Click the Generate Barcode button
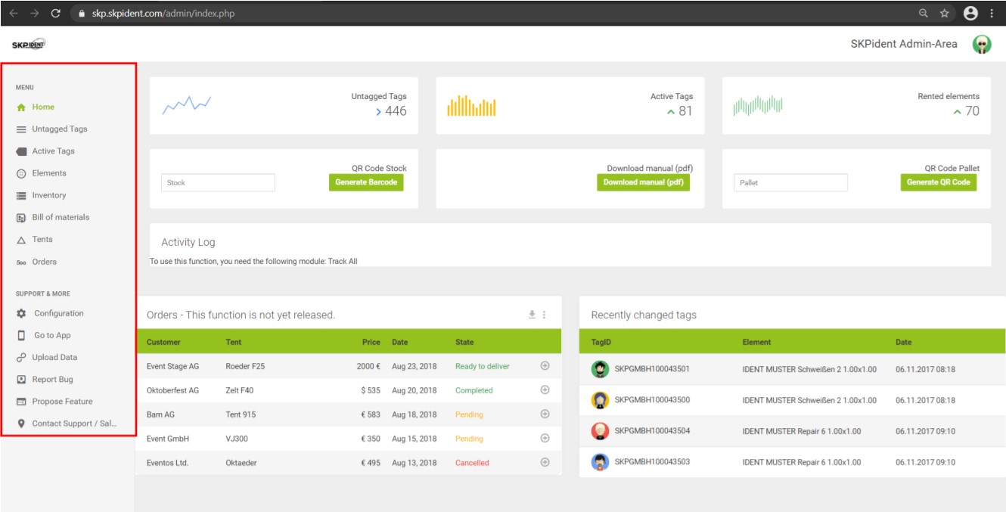 click(365, 182)
